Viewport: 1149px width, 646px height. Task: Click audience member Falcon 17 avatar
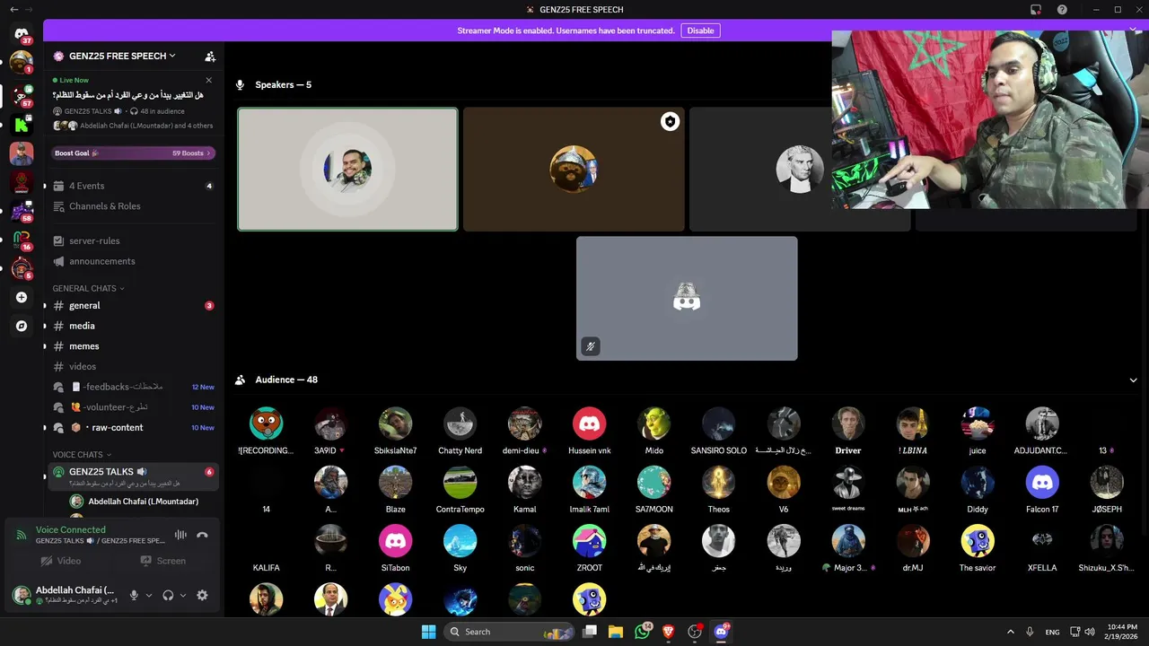coord(1042,483)
